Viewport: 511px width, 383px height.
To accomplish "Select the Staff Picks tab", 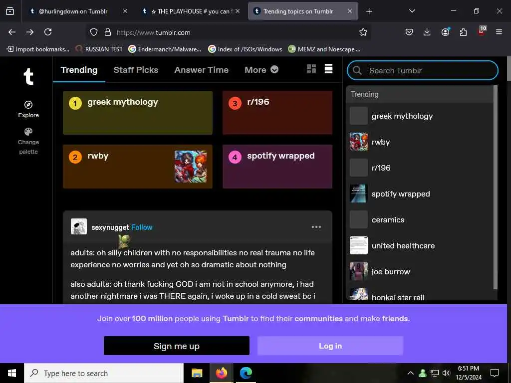I will 136,70.
